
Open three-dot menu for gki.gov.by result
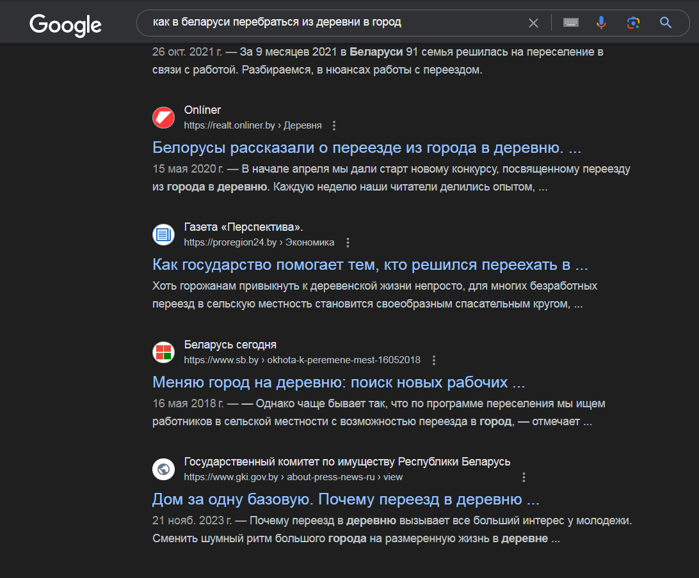point(524,478)
